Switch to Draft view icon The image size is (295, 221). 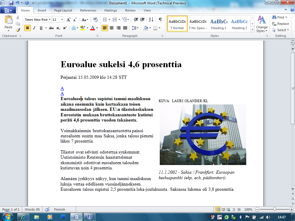(x=239, y=209)
